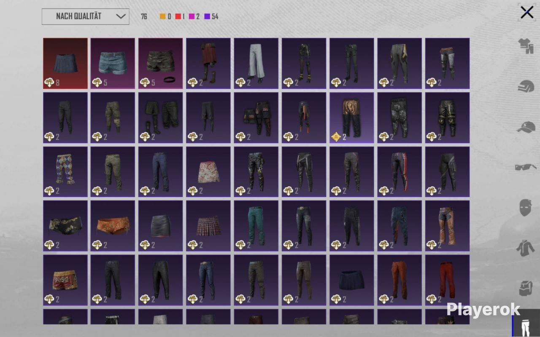The image size is (540, 337).
Task: Click the gold diamond icon on copper pants
Action: pyautogui.click(x=336, y=137)
